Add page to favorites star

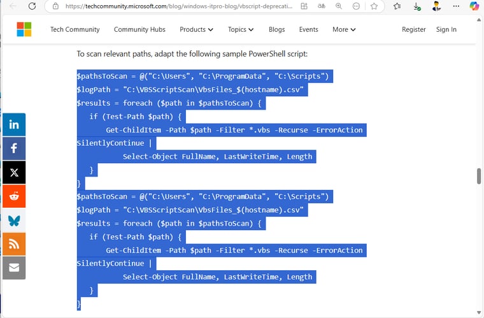point(374,6)
